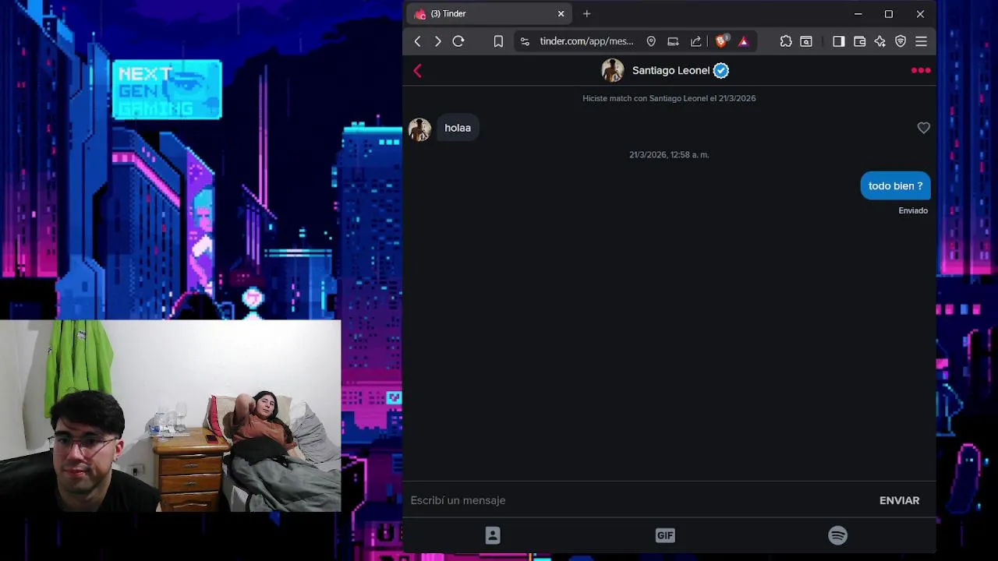Maximize the browser window
998x561 pixels.
889,14
